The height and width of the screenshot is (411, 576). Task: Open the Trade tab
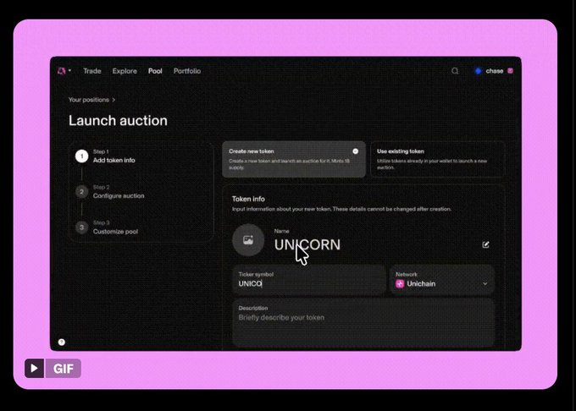[91, 71]
